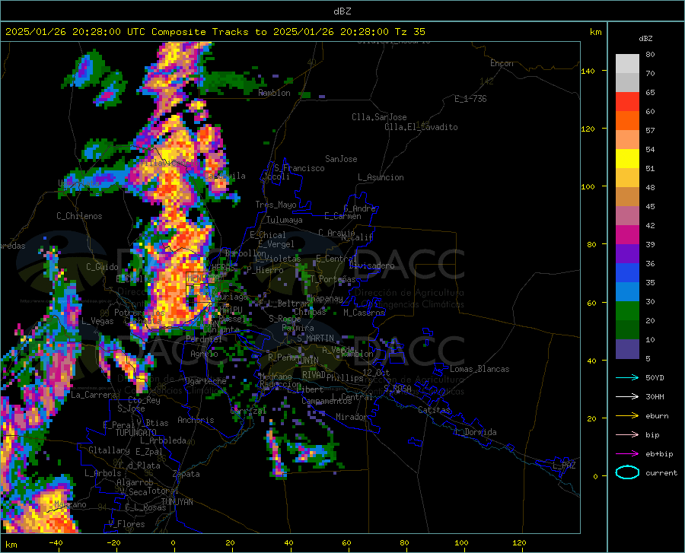
Task: Click the E_1-736 map label
Action: pyautogui.click(x=470, y=99)
